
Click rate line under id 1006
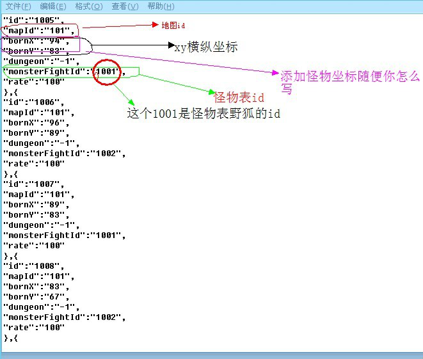coord(34,164)
